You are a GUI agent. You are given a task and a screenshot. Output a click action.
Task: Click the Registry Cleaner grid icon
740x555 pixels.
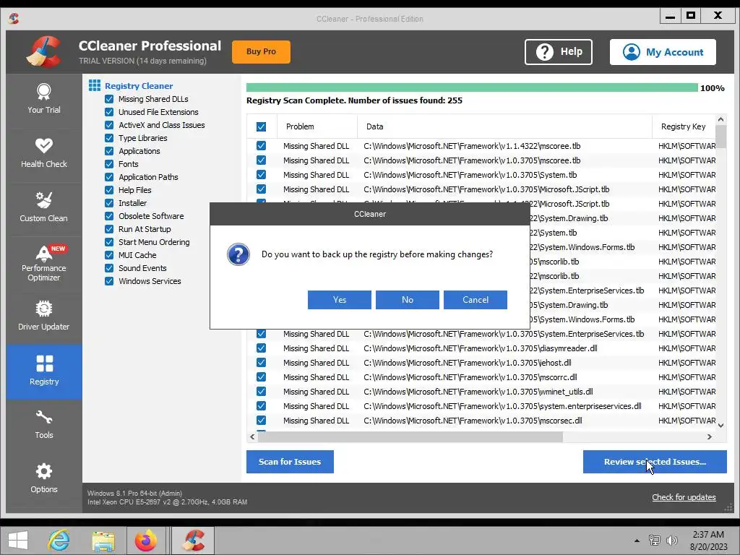pyautogui.click(x=95, y=85)
